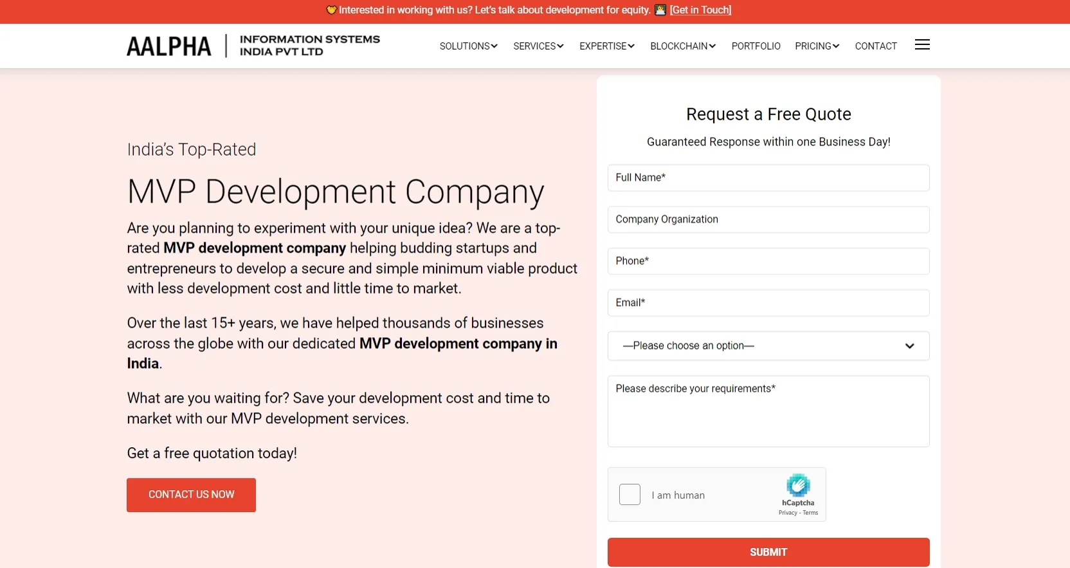The width and height of the screenshot is (1070, 568).
Task: Focus the Company Organization field
Action: [768, 219]
